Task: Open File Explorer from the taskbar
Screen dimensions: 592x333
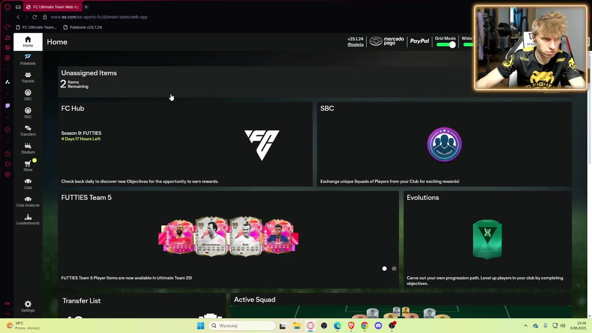Action: point(296,326)
